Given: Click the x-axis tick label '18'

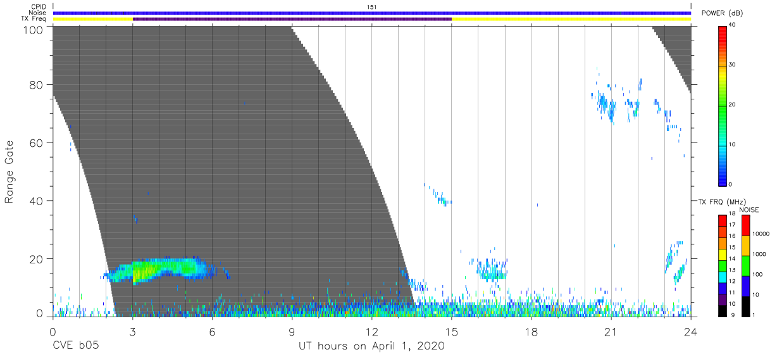Looking at the screenshot, I should [x=531, y=332].
